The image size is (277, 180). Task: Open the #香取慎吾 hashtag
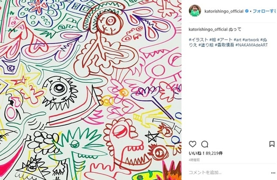click(224, 45)
